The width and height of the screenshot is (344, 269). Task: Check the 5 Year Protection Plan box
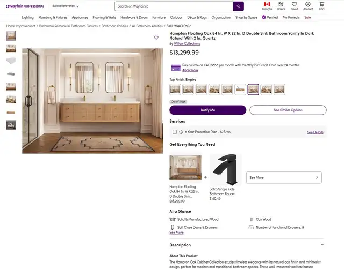pos(175,132)
